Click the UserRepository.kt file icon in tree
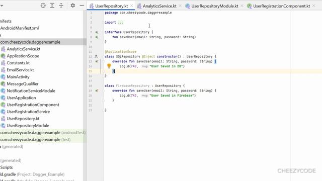This screenshot has width=322, height=181. 3,119
